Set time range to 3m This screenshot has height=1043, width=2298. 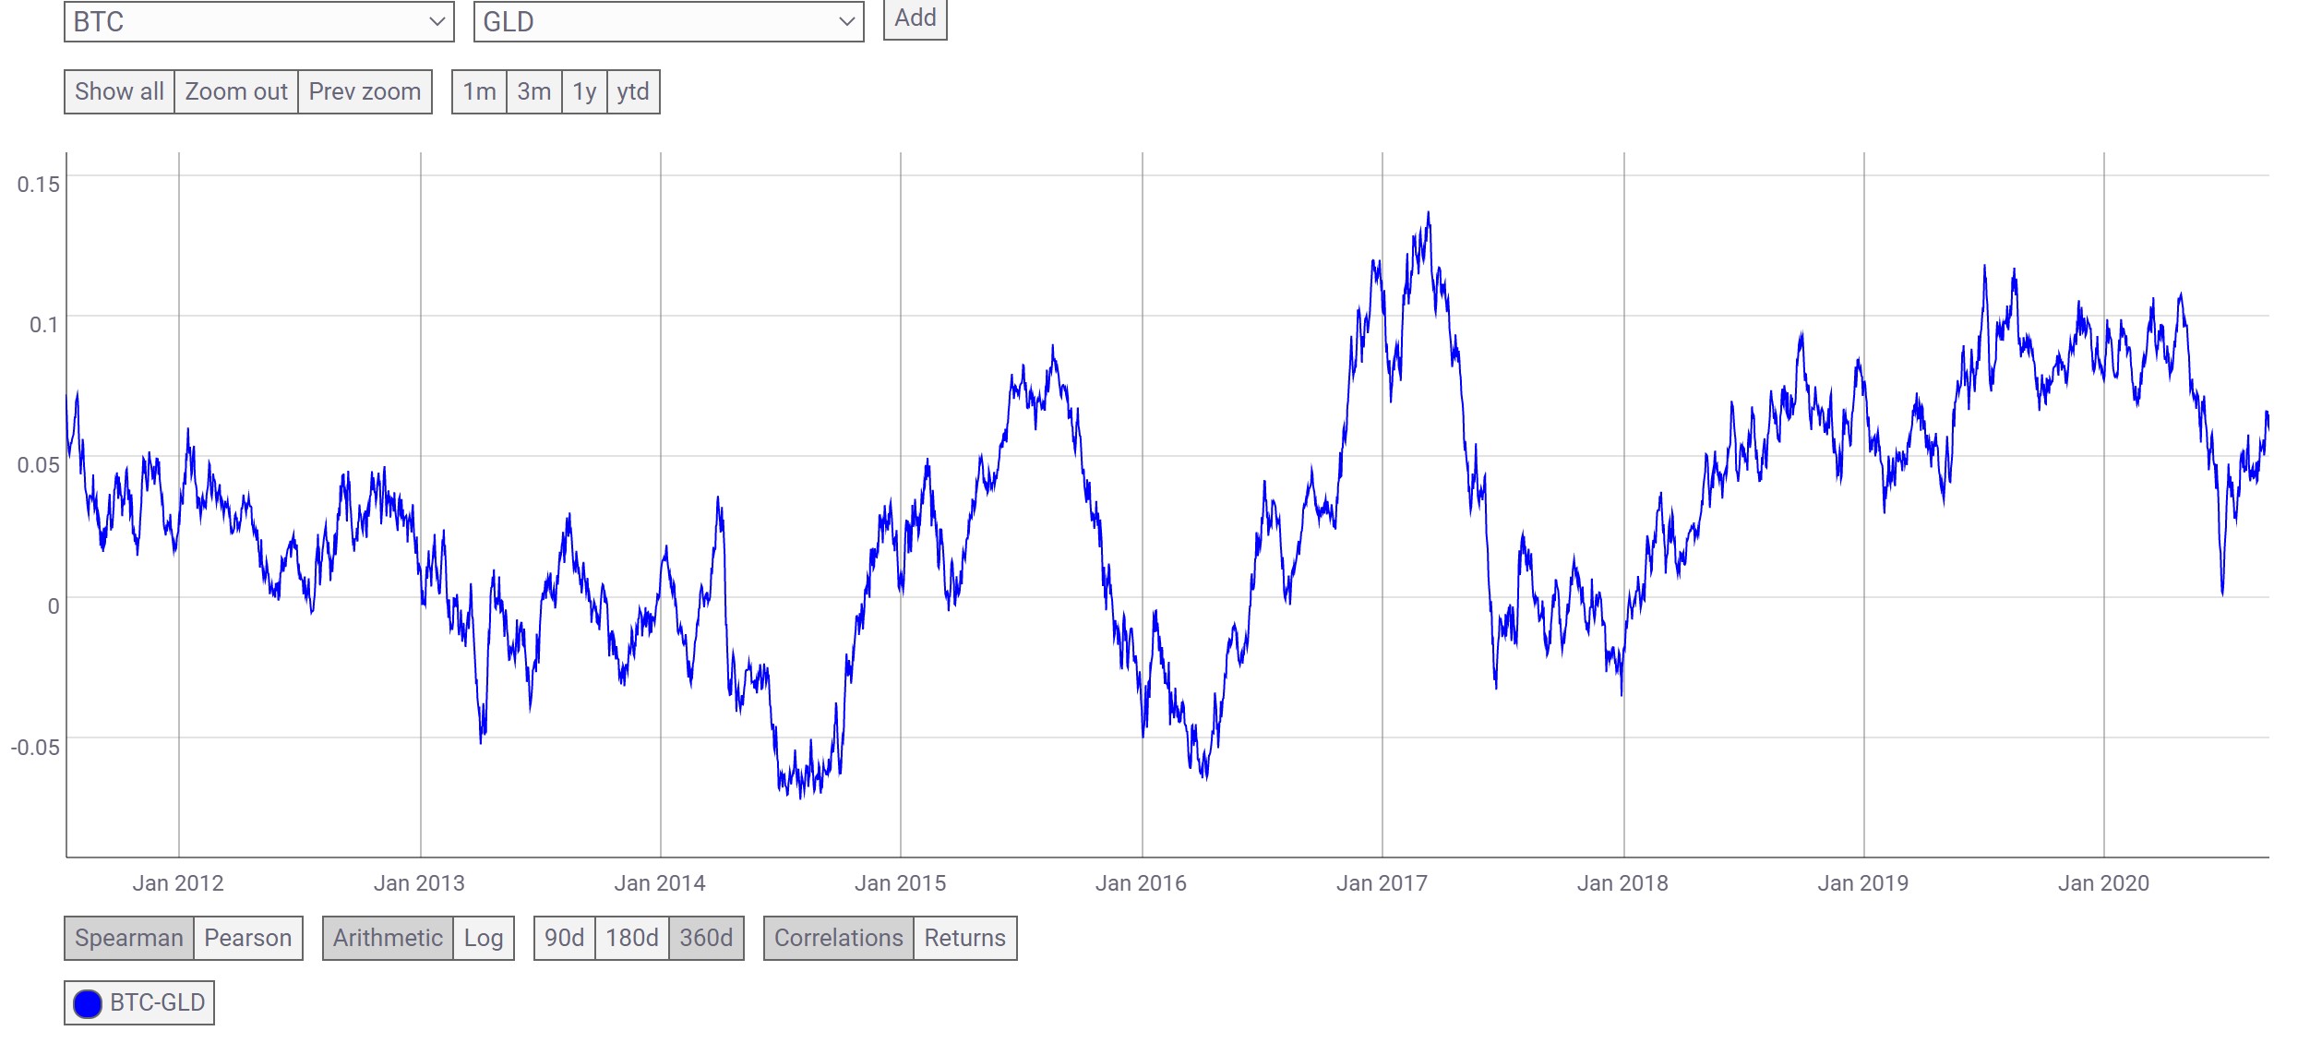(533, 92)
